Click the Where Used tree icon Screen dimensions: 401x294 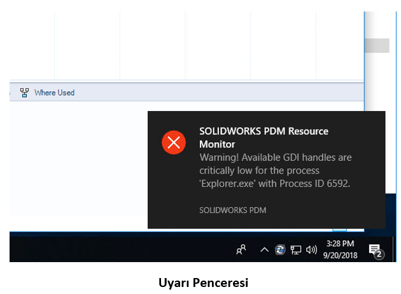[x=25, y=92]
